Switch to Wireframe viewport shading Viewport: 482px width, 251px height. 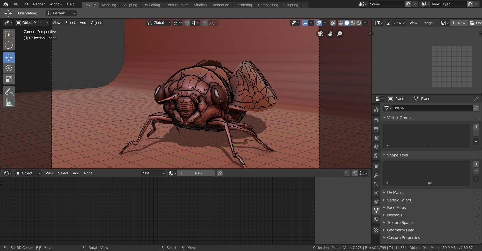[341, 23]
